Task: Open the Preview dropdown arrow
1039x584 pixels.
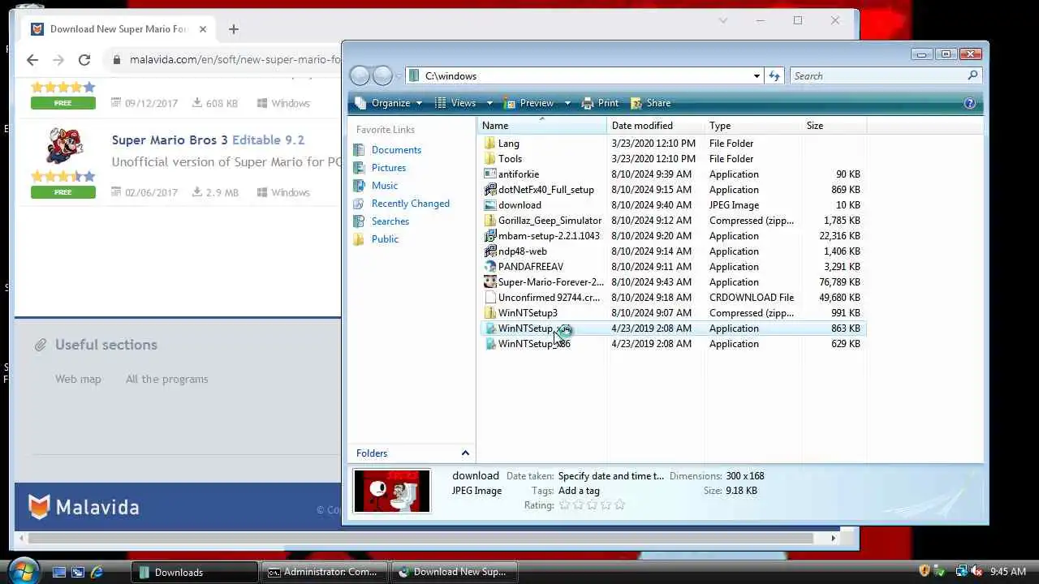Action: [567, 103]
